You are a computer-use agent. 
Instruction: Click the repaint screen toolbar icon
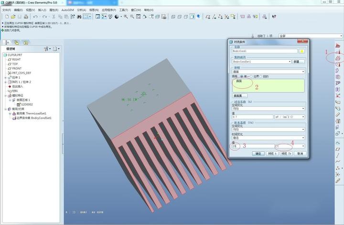pyautogui.click(x=98, y=17)
